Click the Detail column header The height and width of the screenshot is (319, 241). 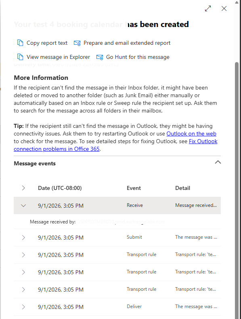tap(182, 188)
